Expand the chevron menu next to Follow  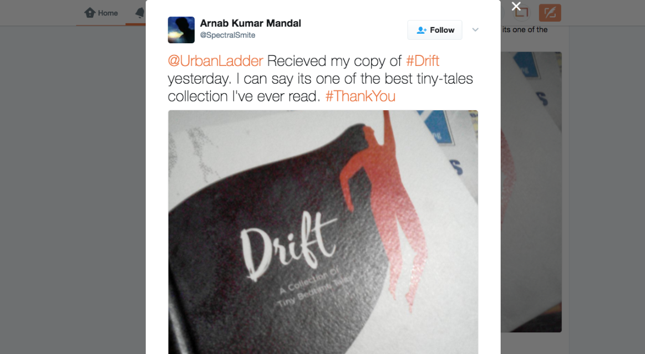(x=475, y=29)
